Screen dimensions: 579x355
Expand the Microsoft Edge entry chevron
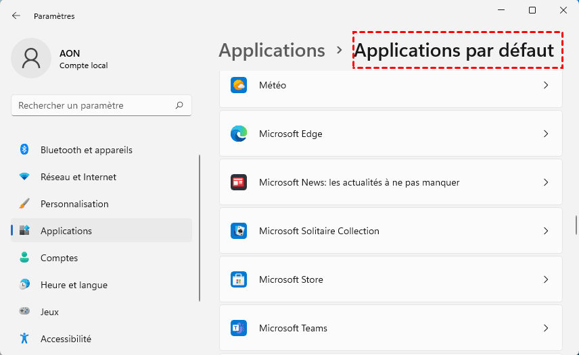[x=546, y=134]
